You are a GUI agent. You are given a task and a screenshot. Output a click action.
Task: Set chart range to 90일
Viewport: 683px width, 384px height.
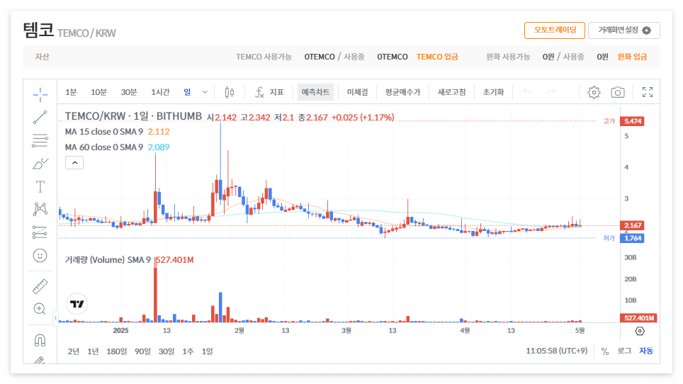pyautogui.click(x=142, y=351)
